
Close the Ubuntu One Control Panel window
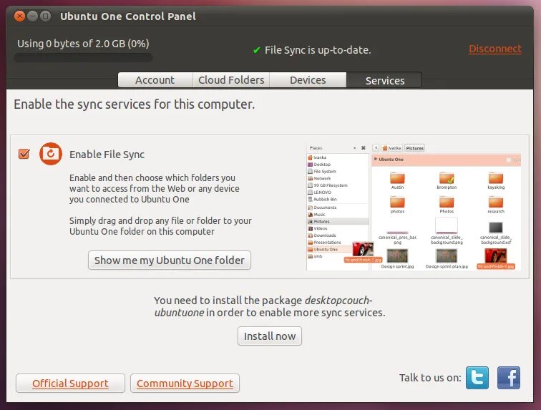19,16
